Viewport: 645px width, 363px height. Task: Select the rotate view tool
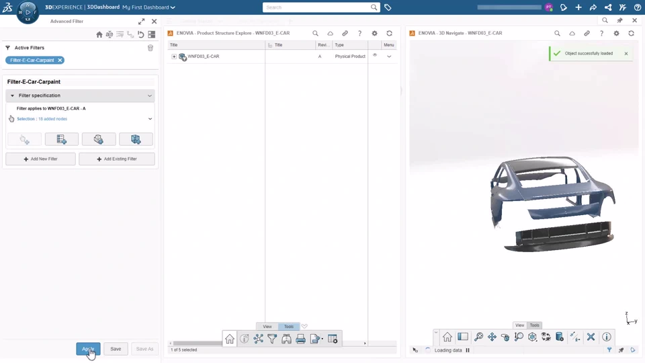[505, 337]
